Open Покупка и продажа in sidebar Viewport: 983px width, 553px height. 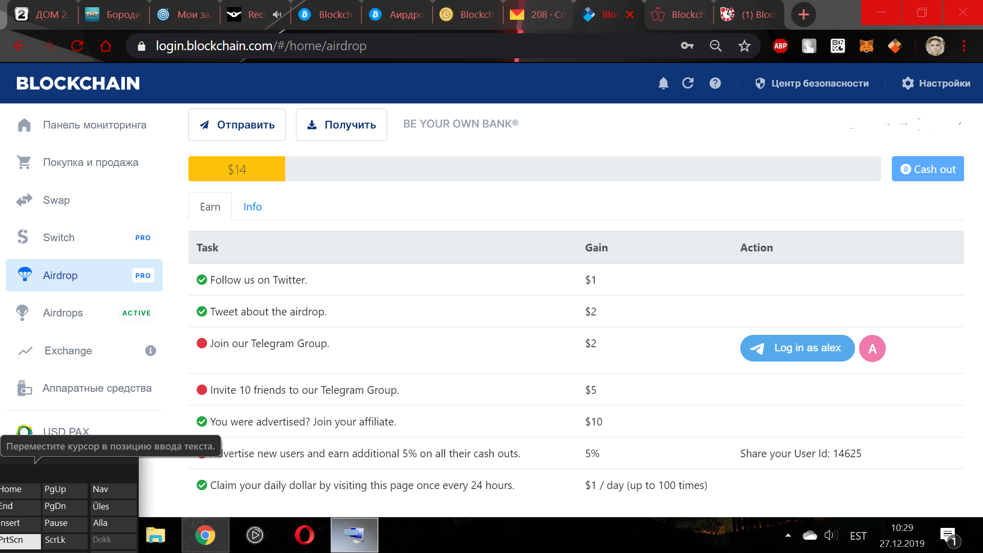tap(84, 162)
